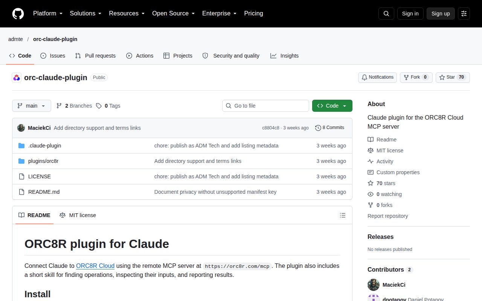
Task: Open the Pricing page
Action: point(253,13)
